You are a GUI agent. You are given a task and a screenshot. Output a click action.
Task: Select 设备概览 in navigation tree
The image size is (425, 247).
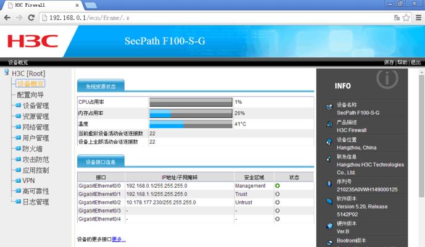(30, 84)
